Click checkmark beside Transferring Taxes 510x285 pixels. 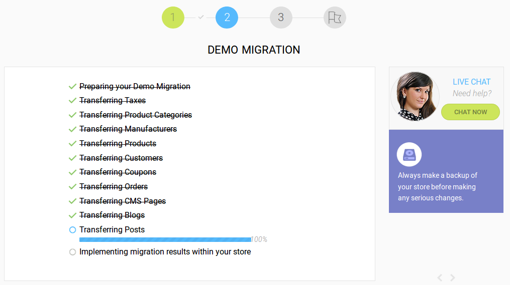point(72,101)
